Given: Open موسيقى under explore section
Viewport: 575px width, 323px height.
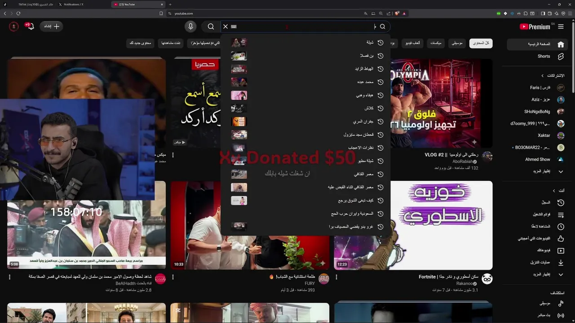Looking at the screenshot, I should pos(536,304).
